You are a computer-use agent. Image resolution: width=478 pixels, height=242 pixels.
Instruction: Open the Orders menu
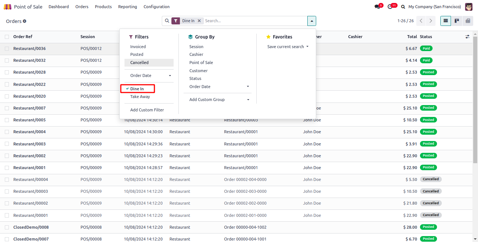point(82,7)
